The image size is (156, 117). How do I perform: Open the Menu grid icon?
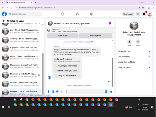coord(138,14)
